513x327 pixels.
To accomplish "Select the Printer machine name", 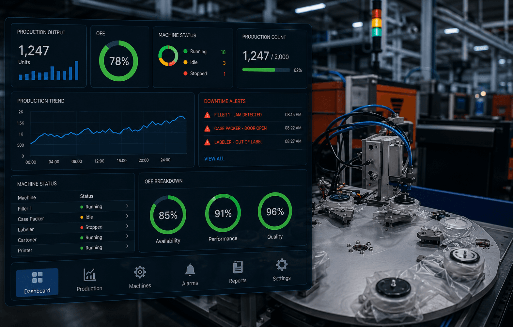I will coord(25,251).
